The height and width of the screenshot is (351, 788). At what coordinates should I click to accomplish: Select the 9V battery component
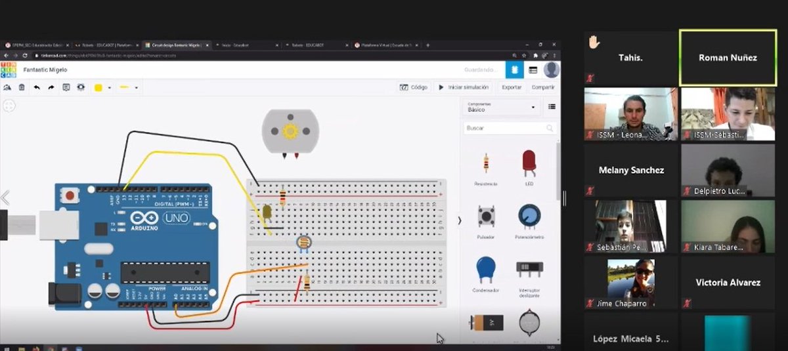click(x=487, y=323)
